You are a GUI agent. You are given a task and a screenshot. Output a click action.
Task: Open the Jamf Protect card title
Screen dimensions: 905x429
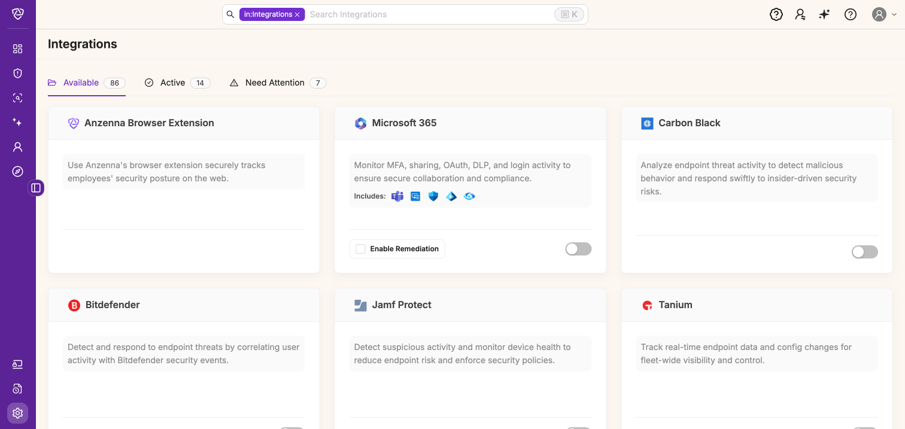(x=402, y=305)
